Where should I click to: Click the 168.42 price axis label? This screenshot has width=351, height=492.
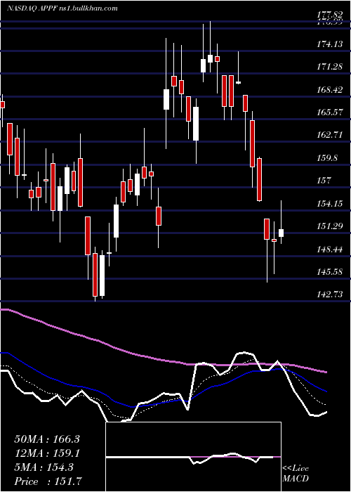[x=329, y=90]
